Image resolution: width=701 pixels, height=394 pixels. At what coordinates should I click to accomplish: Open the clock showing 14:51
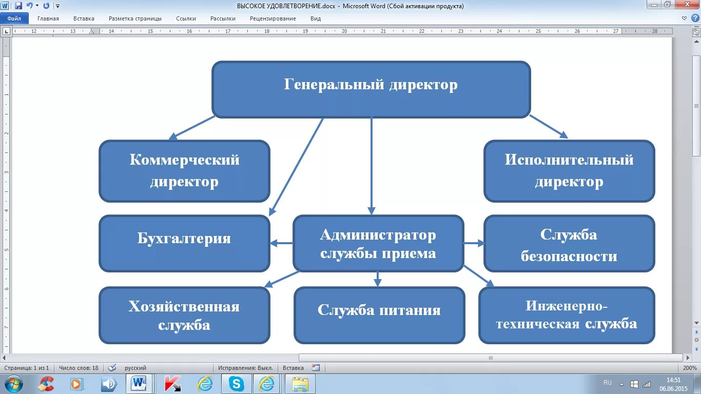point(673,384)
